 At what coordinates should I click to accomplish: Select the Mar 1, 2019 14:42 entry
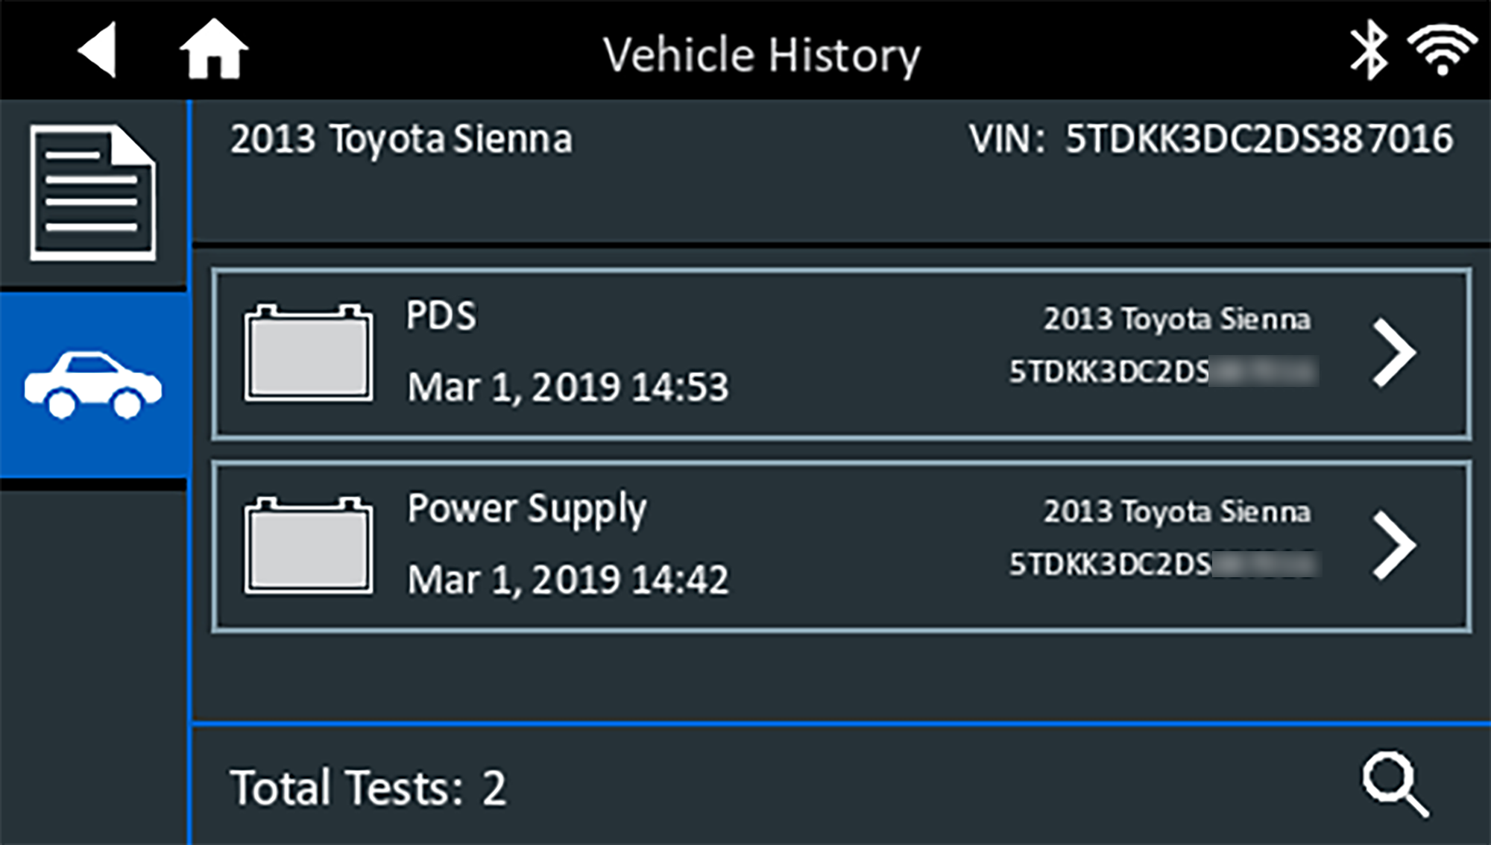567,580
